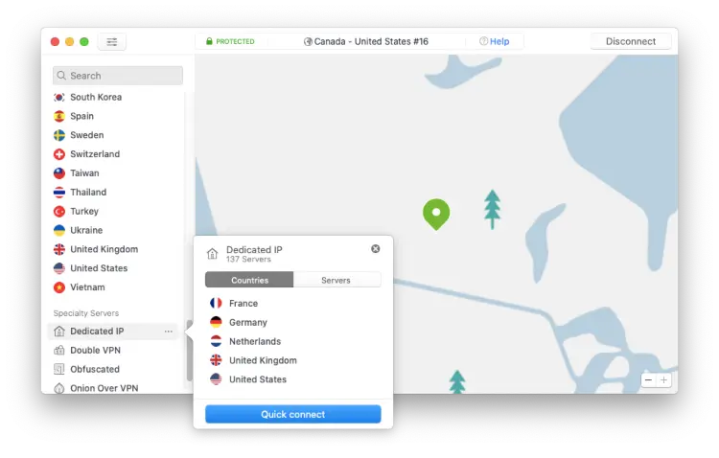This screenshot has width=719, height=458.
Task: Click the Dedicated IP house icon in sidebar
Action: (x=59, y=331)
